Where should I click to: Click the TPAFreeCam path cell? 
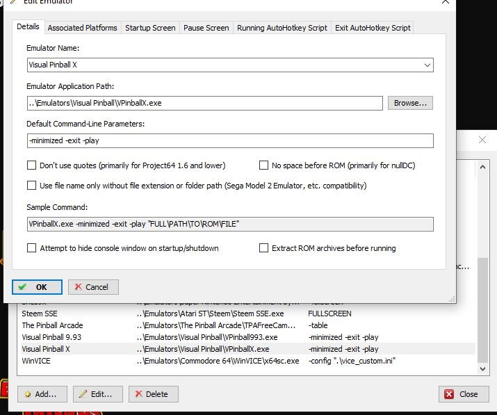point(216,325)
